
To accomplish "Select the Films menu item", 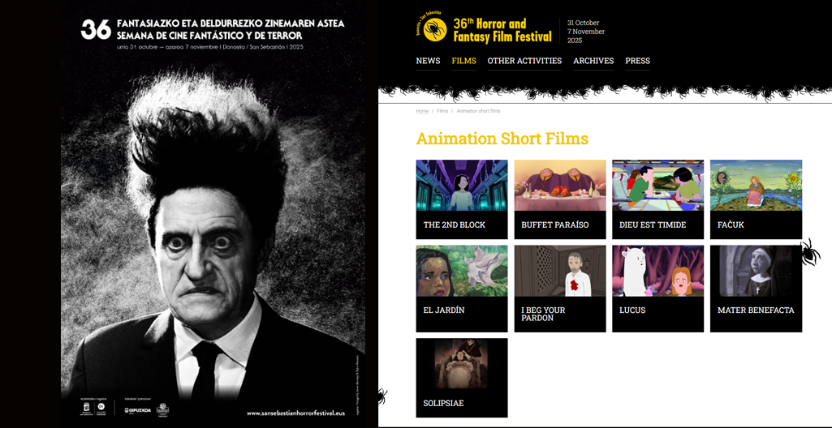I will point(463,61).
